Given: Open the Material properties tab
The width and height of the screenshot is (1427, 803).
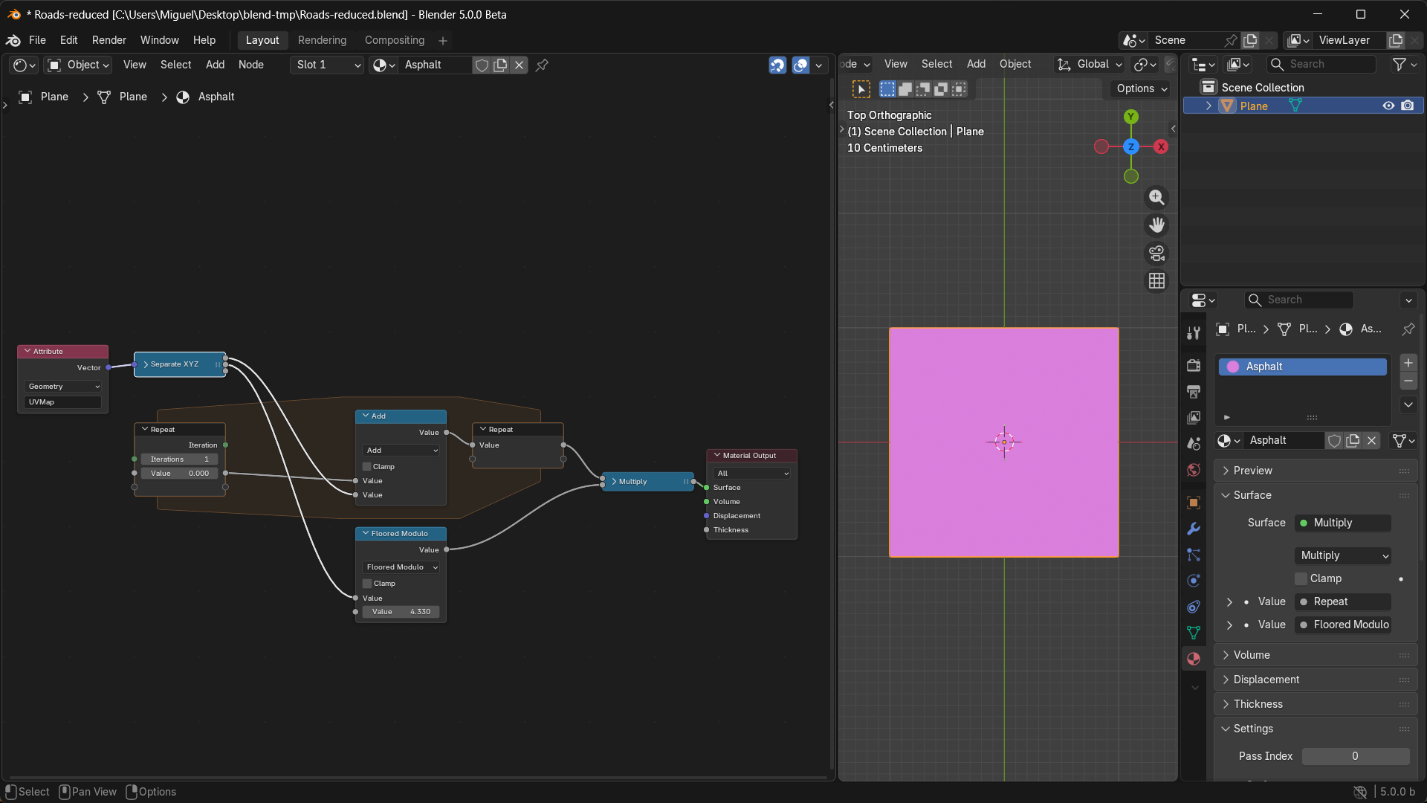Looking at the screenshot, I should (1194, 659).
